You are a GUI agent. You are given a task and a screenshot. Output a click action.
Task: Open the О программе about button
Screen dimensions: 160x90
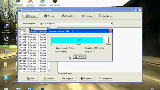[x=105, y=16]
